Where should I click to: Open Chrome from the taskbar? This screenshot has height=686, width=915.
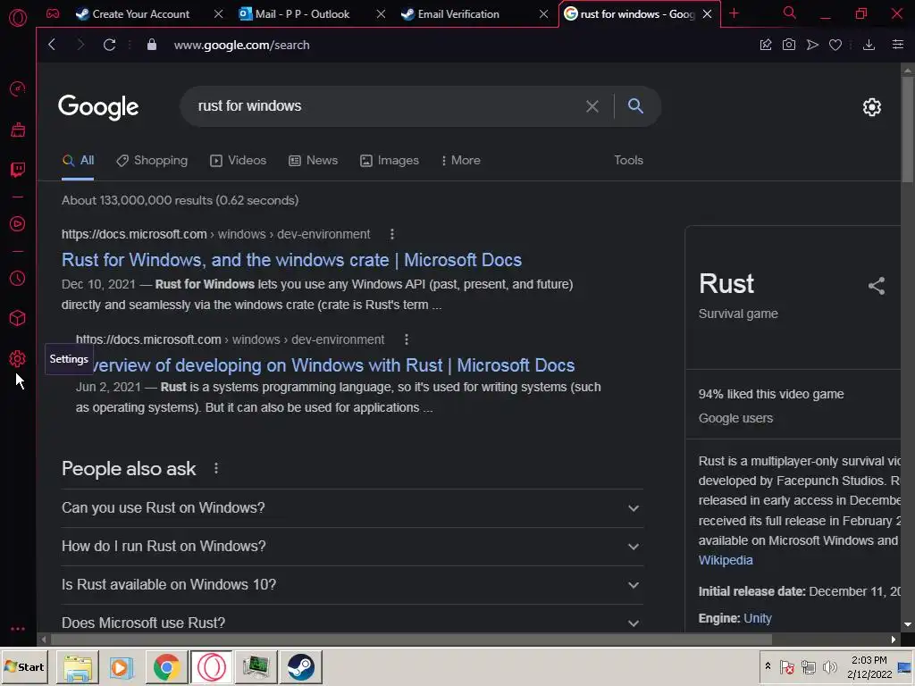(167, 666)
